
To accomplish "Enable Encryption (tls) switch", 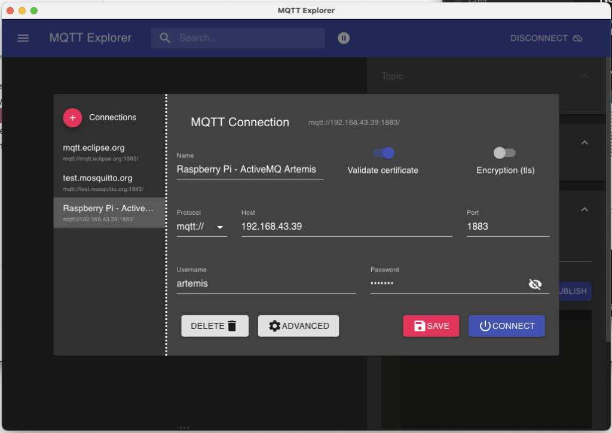I will point(504,153).
